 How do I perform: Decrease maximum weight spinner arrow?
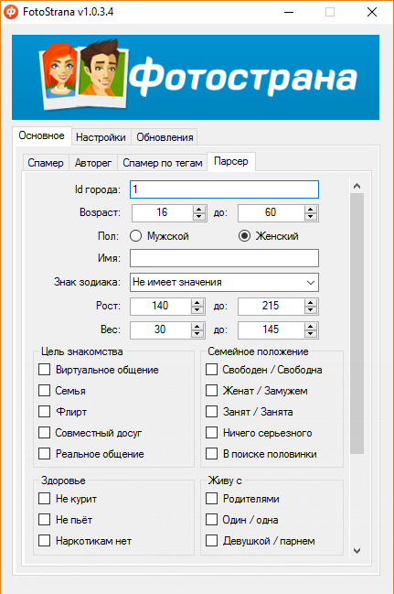[x=311, y=333]
